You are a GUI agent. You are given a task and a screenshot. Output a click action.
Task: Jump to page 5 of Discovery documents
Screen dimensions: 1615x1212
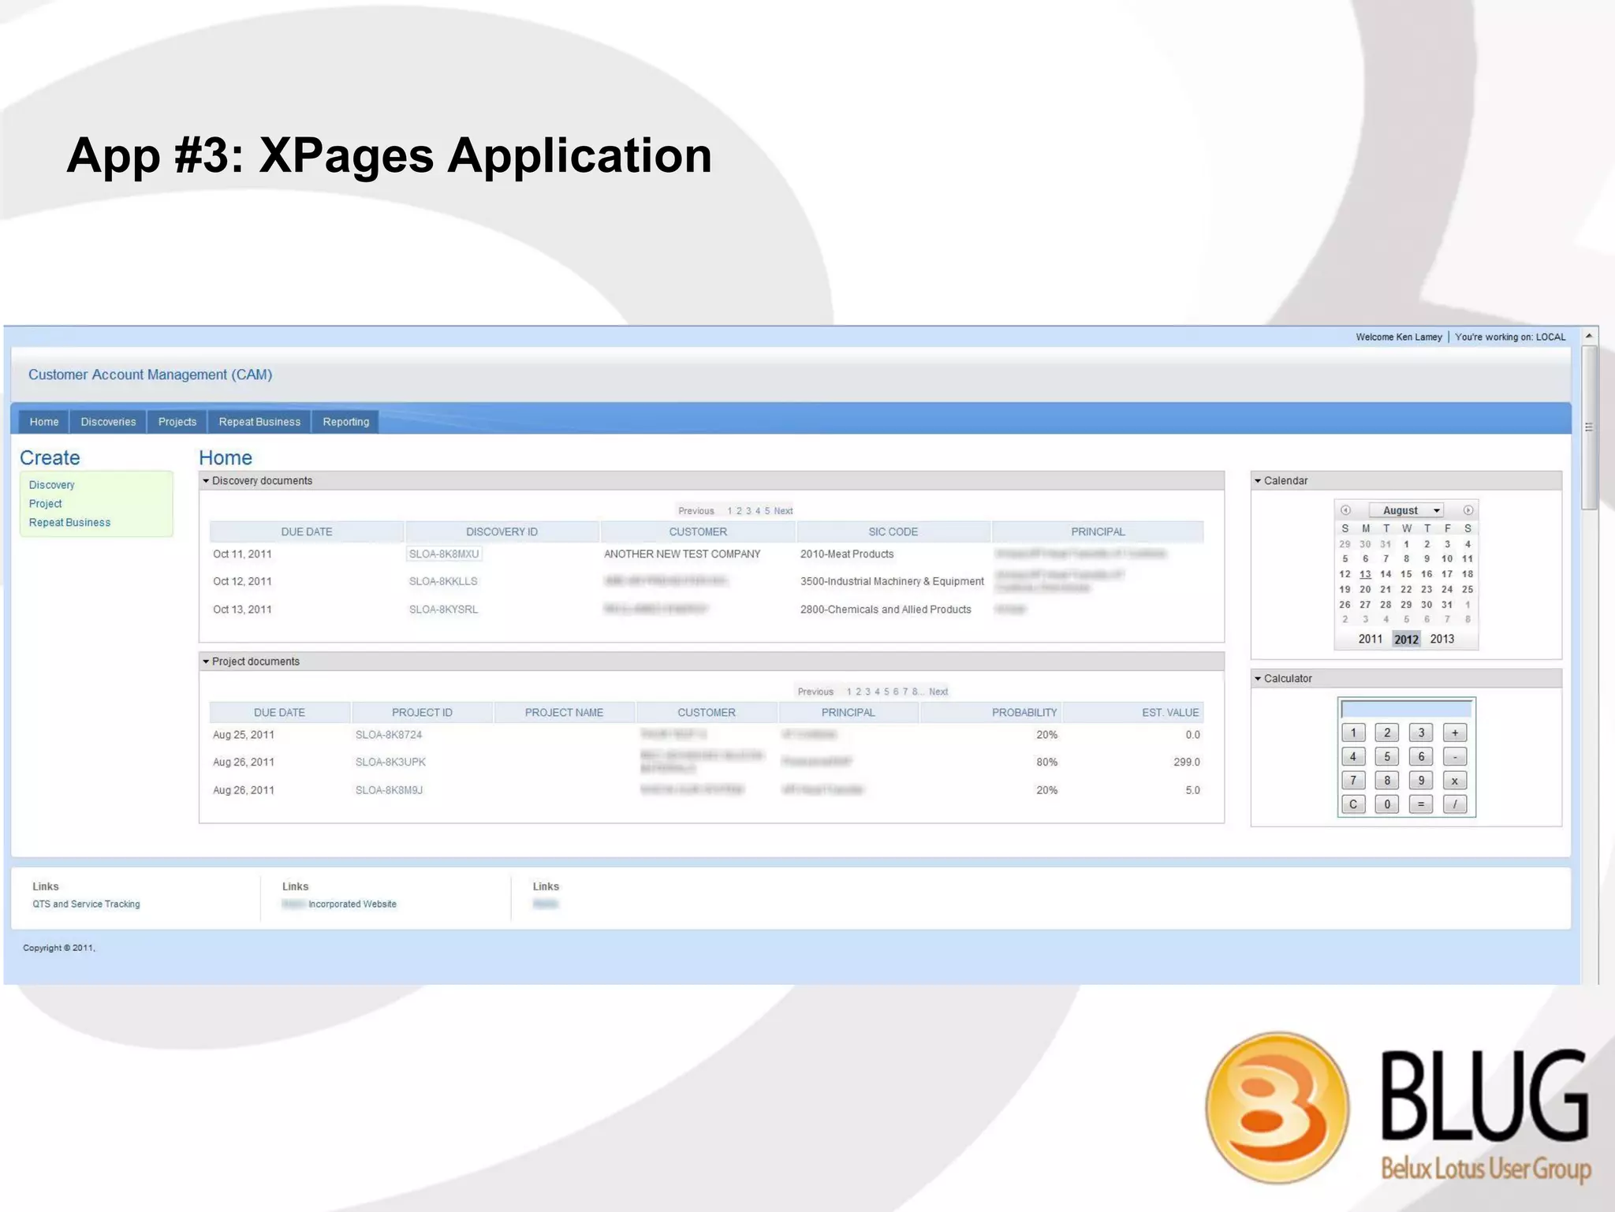pyautogui.click(x=766, y=511)
